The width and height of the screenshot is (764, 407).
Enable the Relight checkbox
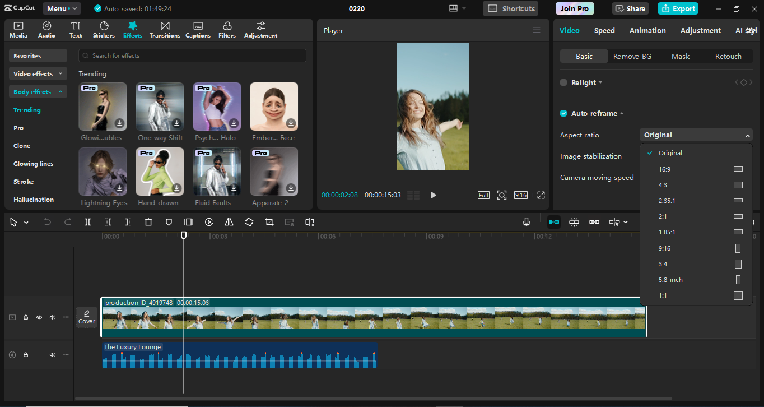tap(563, 82)
